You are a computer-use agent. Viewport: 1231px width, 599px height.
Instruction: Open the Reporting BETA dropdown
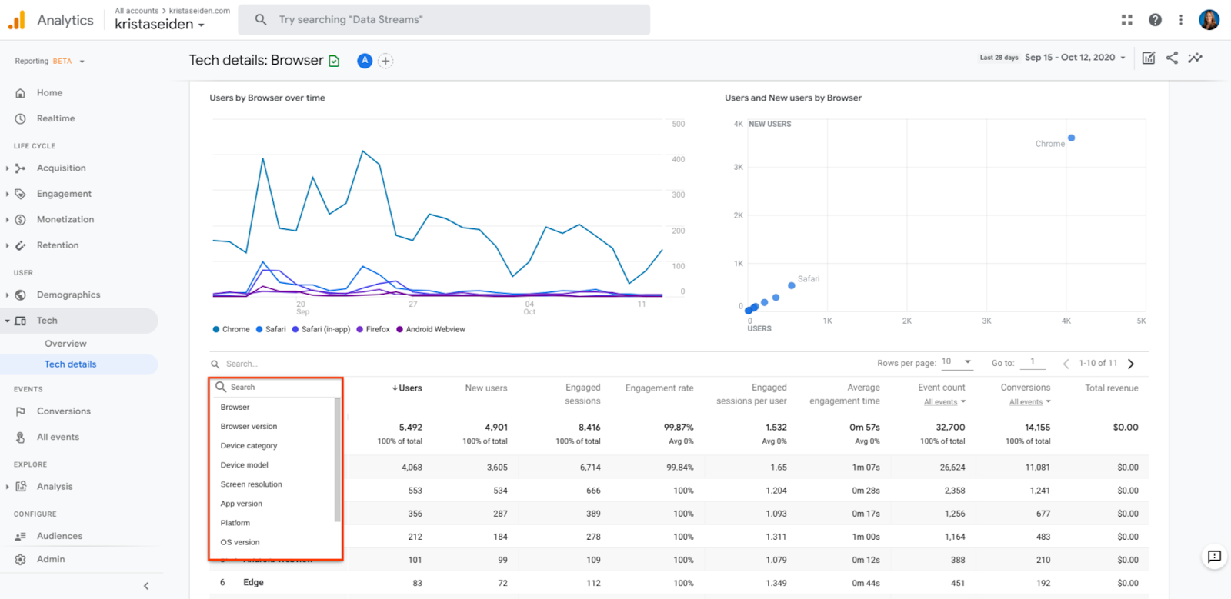click(49, 62)
